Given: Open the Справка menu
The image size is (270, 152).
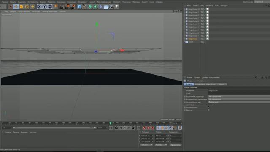Looking at the screenshot, I should click(159, 2).
